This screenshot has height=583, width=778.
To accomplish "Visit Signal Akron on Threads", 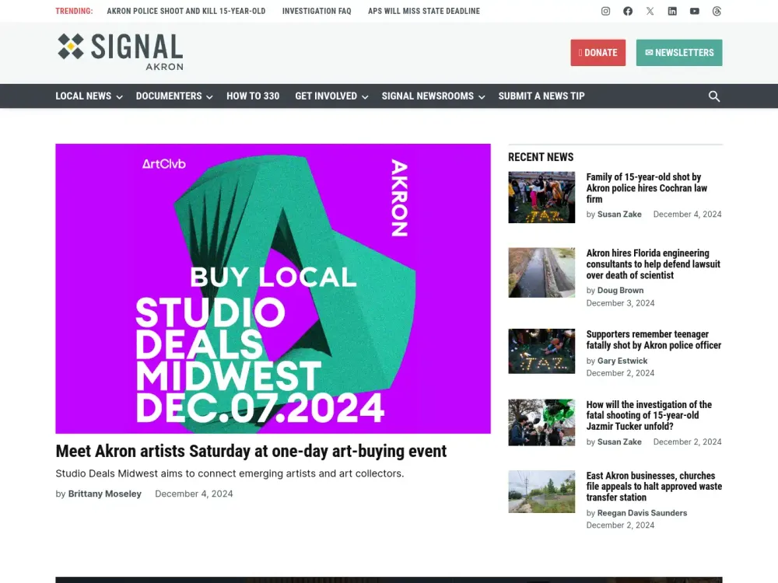I will tap(717, 11).
